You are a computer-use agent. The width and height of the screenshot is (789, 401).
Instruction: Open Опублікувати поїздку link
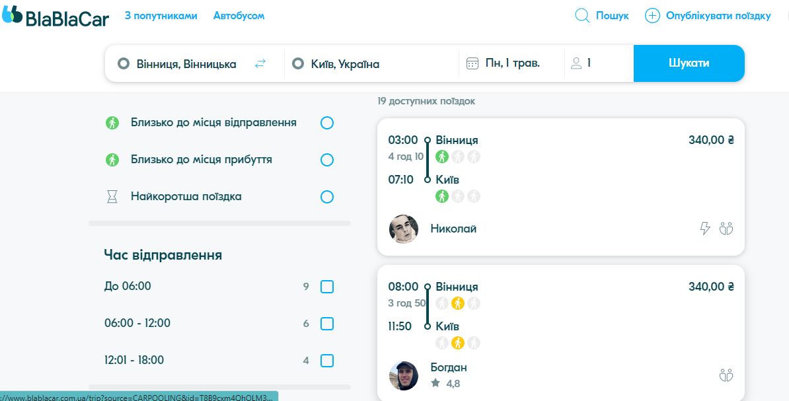point(718,15)
